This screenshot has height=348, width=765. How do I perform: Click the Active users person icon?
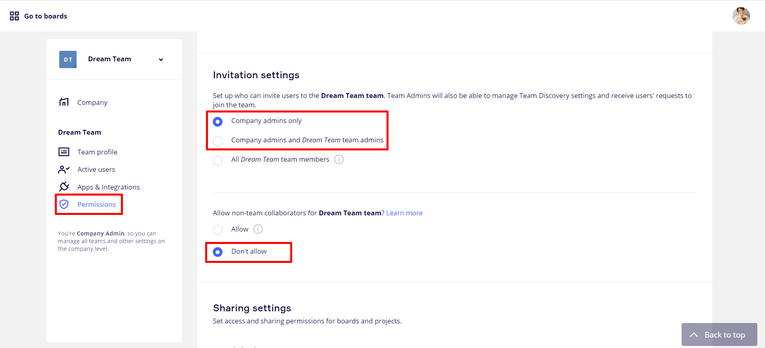pyautogui.click(x=64, y=169)
